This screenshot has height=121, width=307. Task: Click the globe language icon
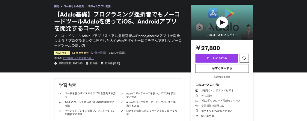pos(87,63)
